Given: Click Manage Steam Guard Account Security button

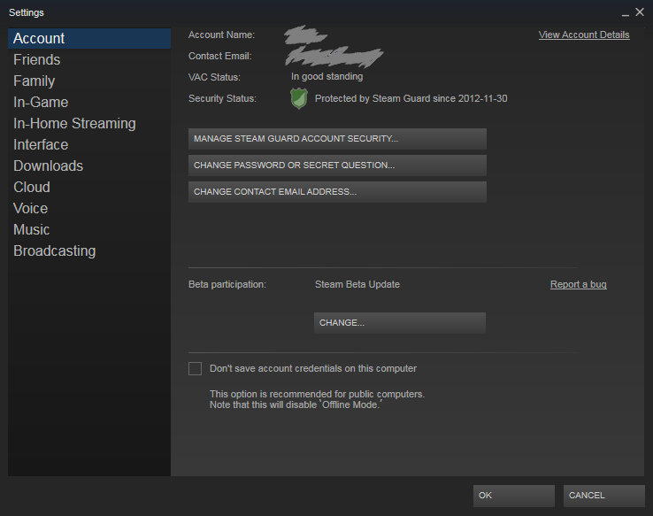Looking at the screenshot, I should [337, 139].
